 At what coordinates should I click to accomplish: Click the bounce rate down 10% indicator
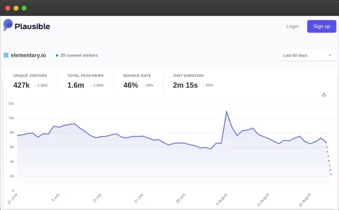pos(148,85)
